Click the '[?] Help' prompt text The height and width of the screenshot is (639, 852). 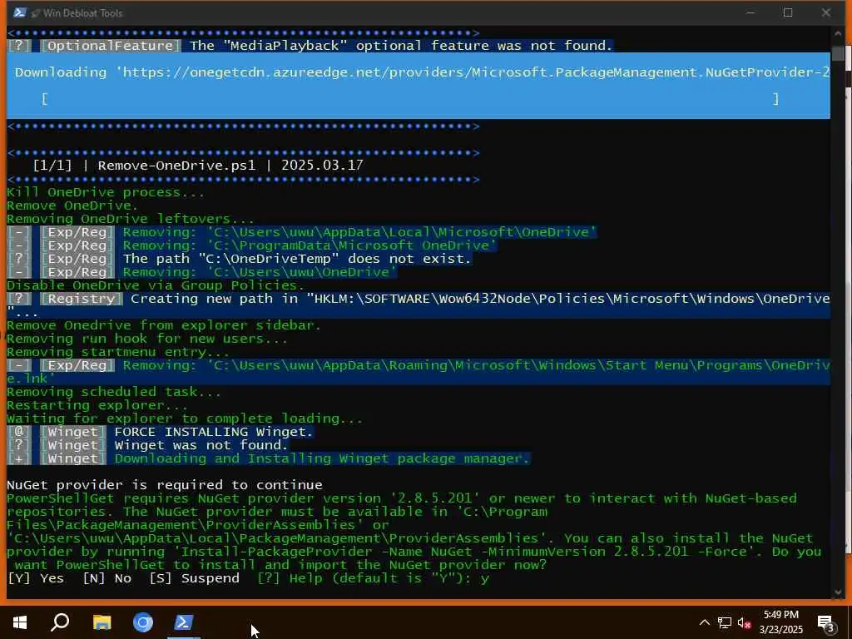point(291,578)
